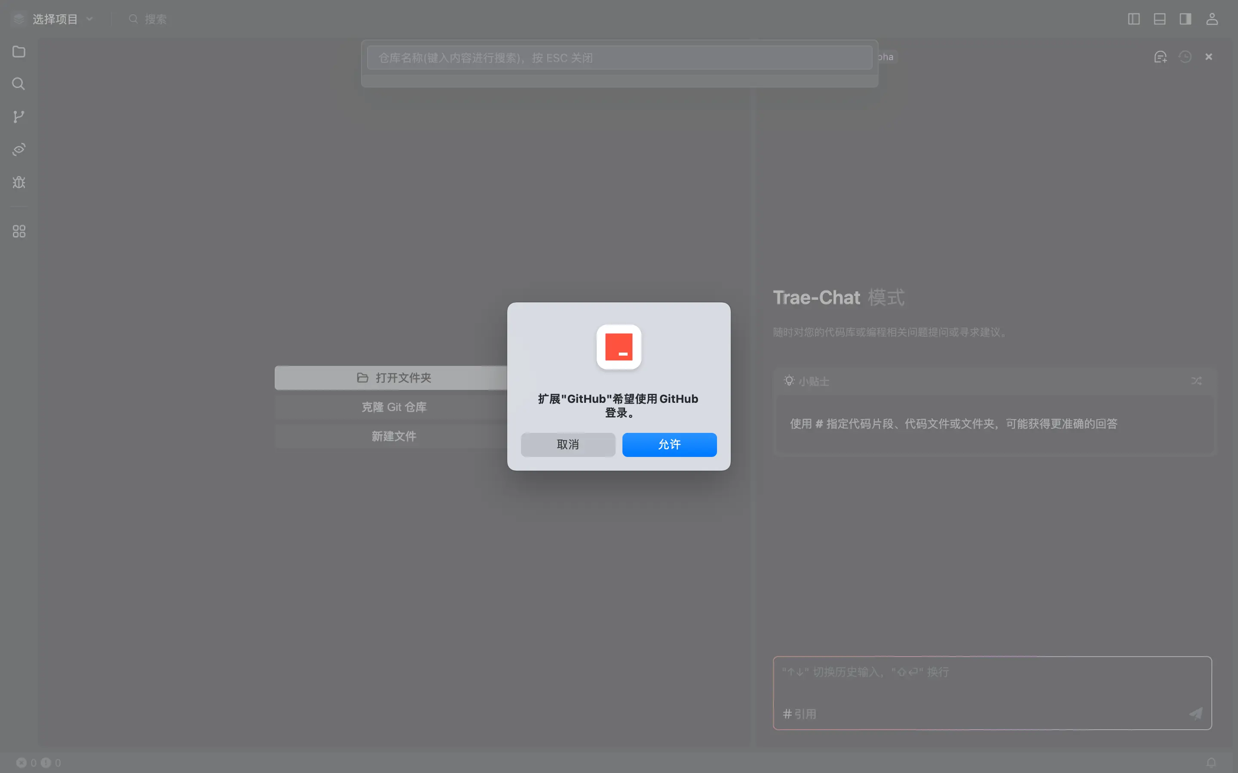Start a new chat session icon
The image size is (1238, 773).
1160,57
